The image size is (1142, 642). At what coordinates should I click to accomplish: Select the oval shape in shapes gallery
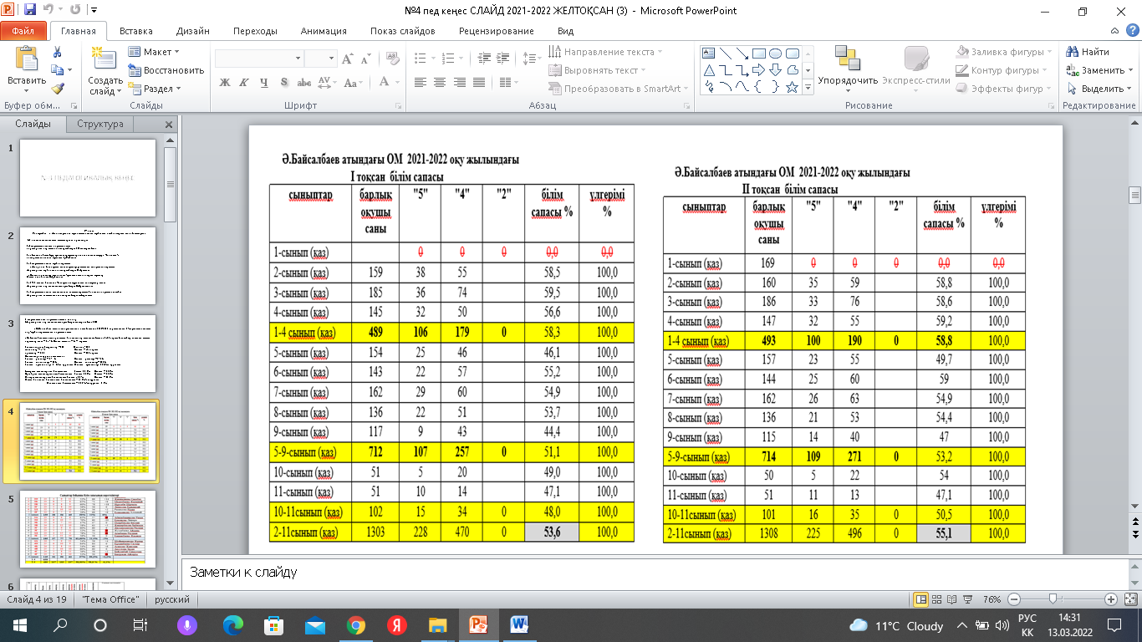775,53
